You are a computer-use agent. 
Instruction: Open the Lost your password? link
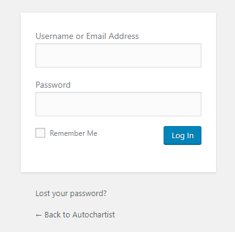click(71, 194)
